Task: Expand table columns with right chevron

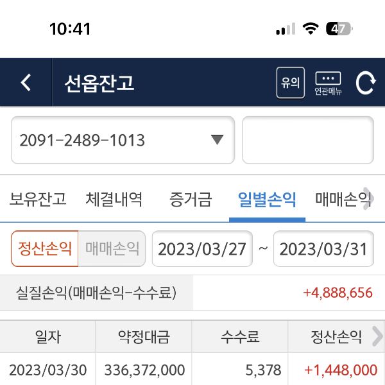Action: point(377,336)
